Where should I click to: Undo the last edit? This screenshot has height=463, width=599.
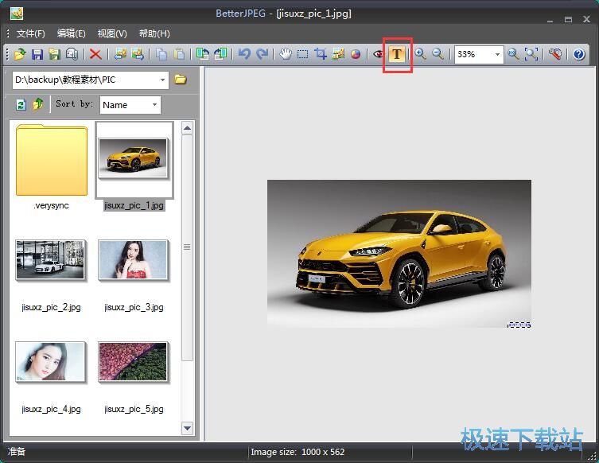click(x=244, y=54)
